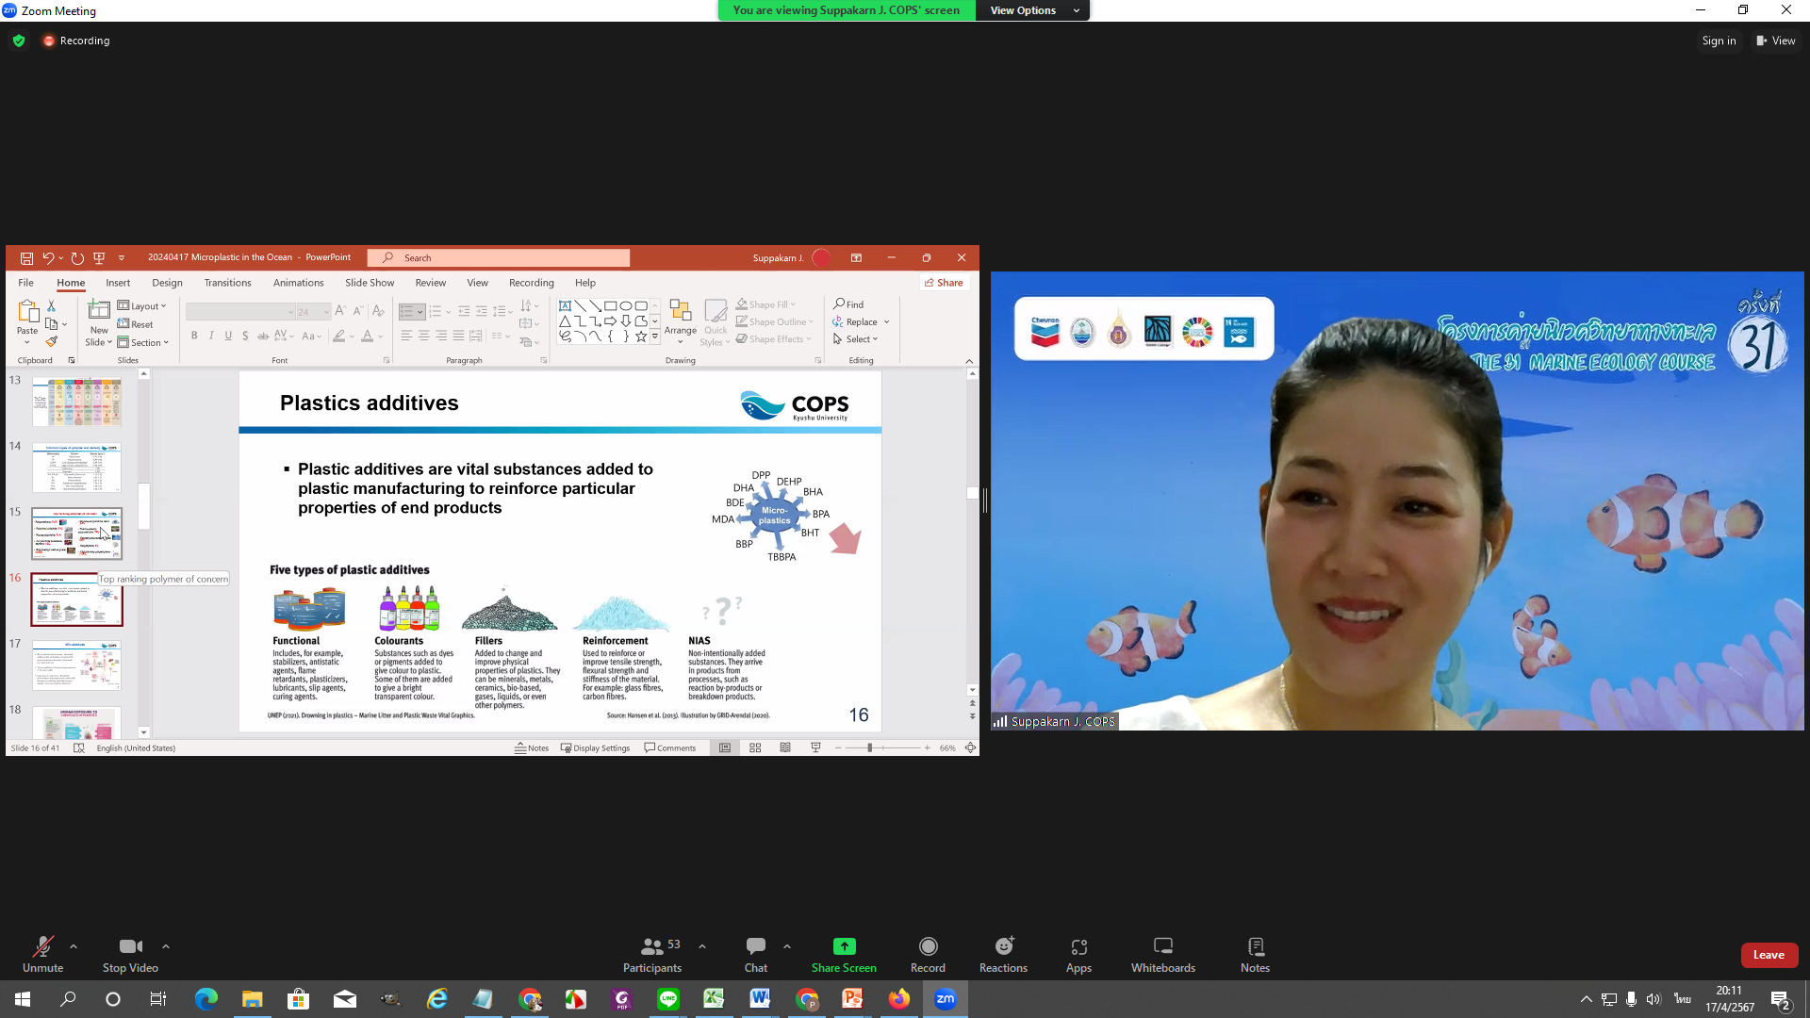Unmute the microphone

click(42, 953)
